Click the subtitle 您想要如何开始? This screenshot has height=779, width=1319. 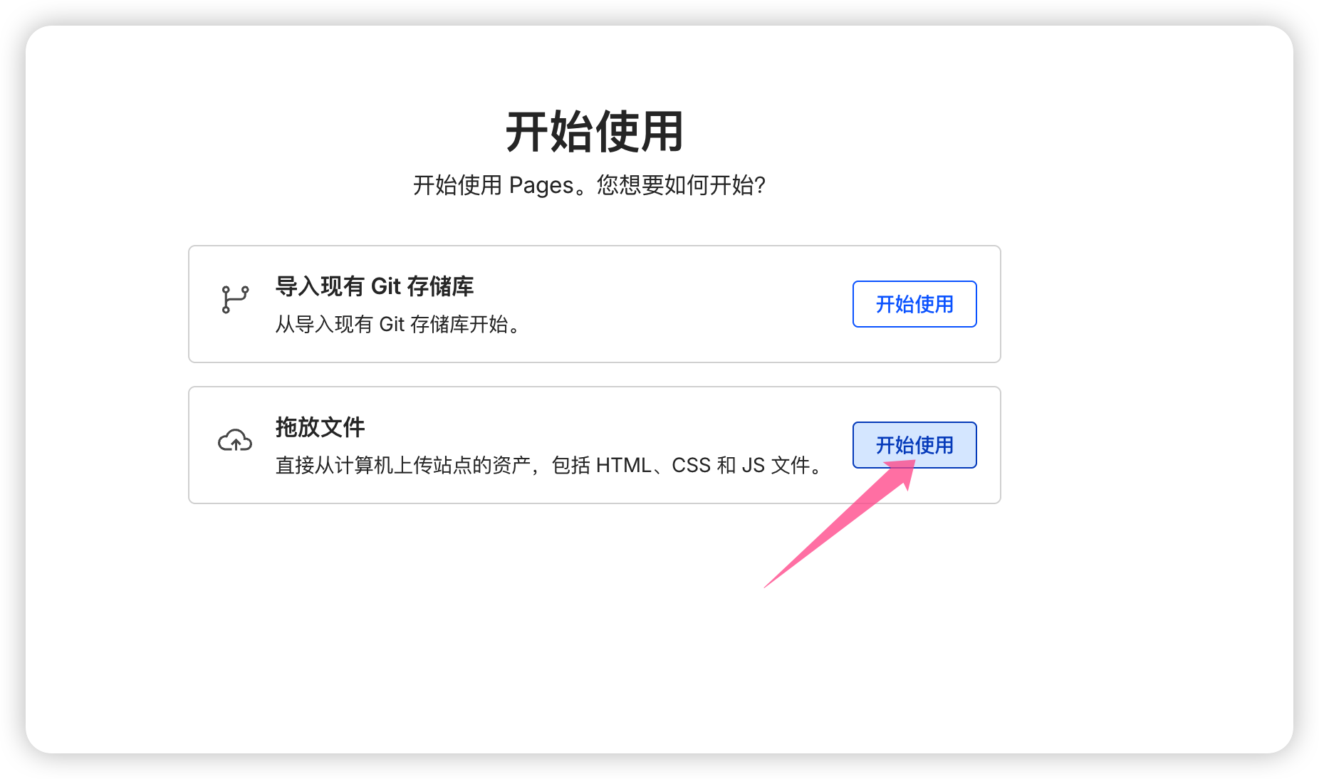point(682,185)
